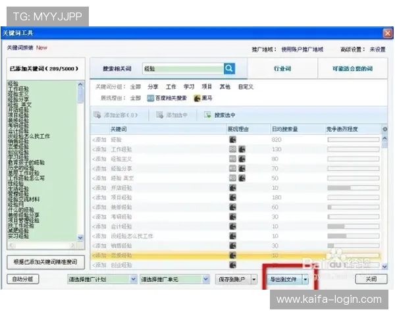Click the 保存到账户 button
The height and width of the screenshot is (316, 395).
coord(233,279)
